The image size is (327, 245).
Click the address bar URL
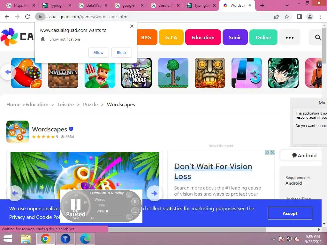[87, 17]
